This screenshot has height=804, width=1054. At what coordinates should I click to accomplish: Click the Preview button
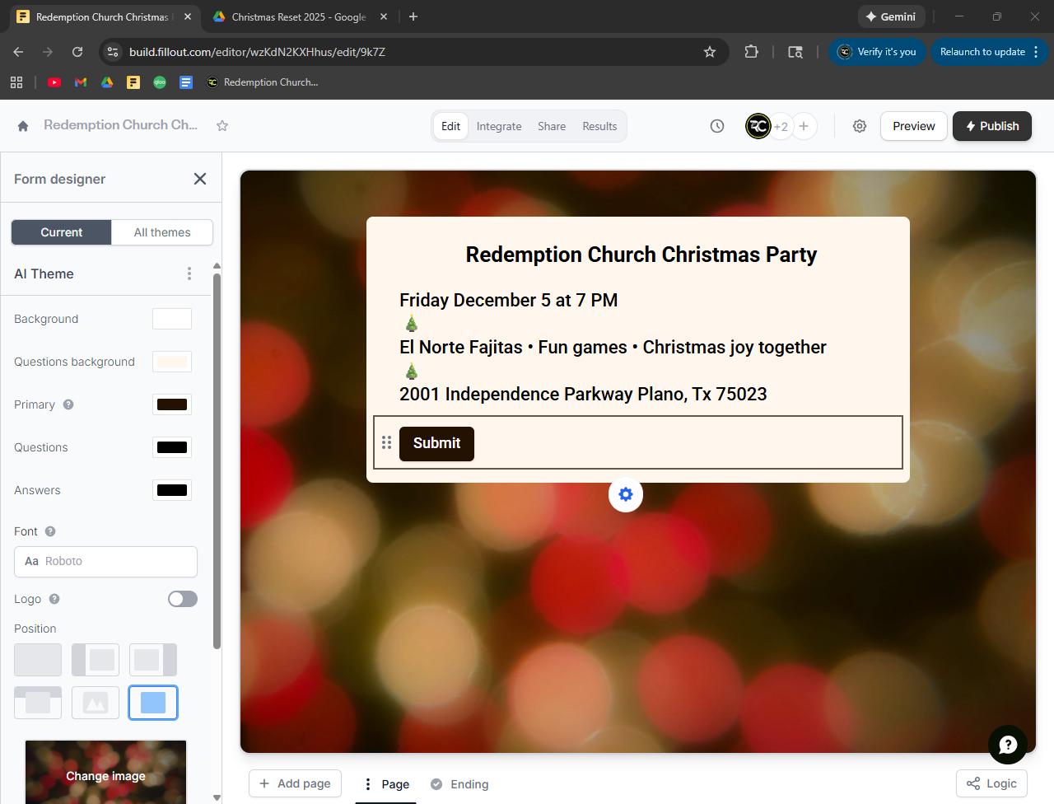point(913,126)
